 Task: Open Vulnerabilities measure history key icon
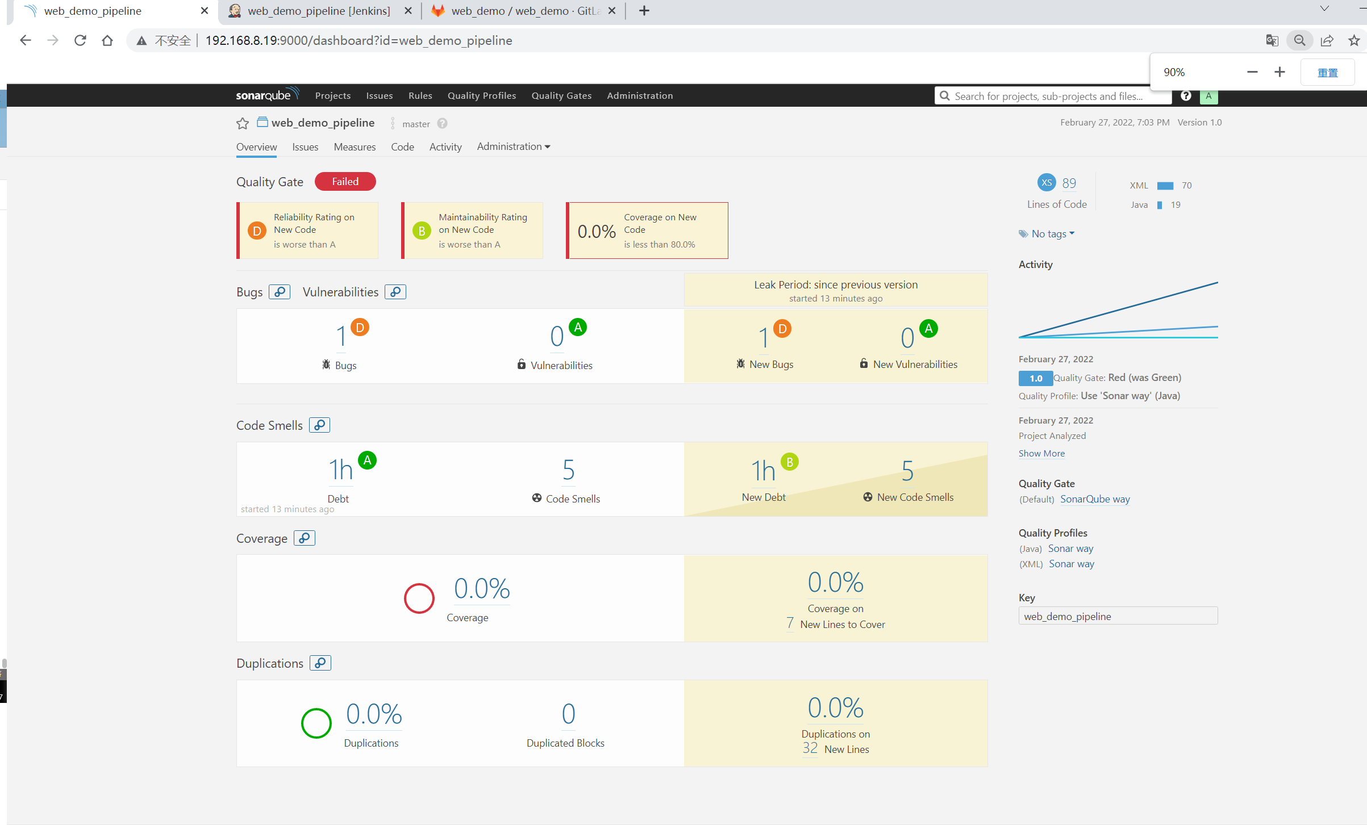pyautogui.click(x=395, y=292)
